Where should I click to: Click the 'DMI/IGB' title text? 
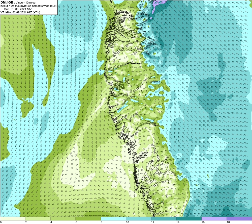(x=7, y=3)
